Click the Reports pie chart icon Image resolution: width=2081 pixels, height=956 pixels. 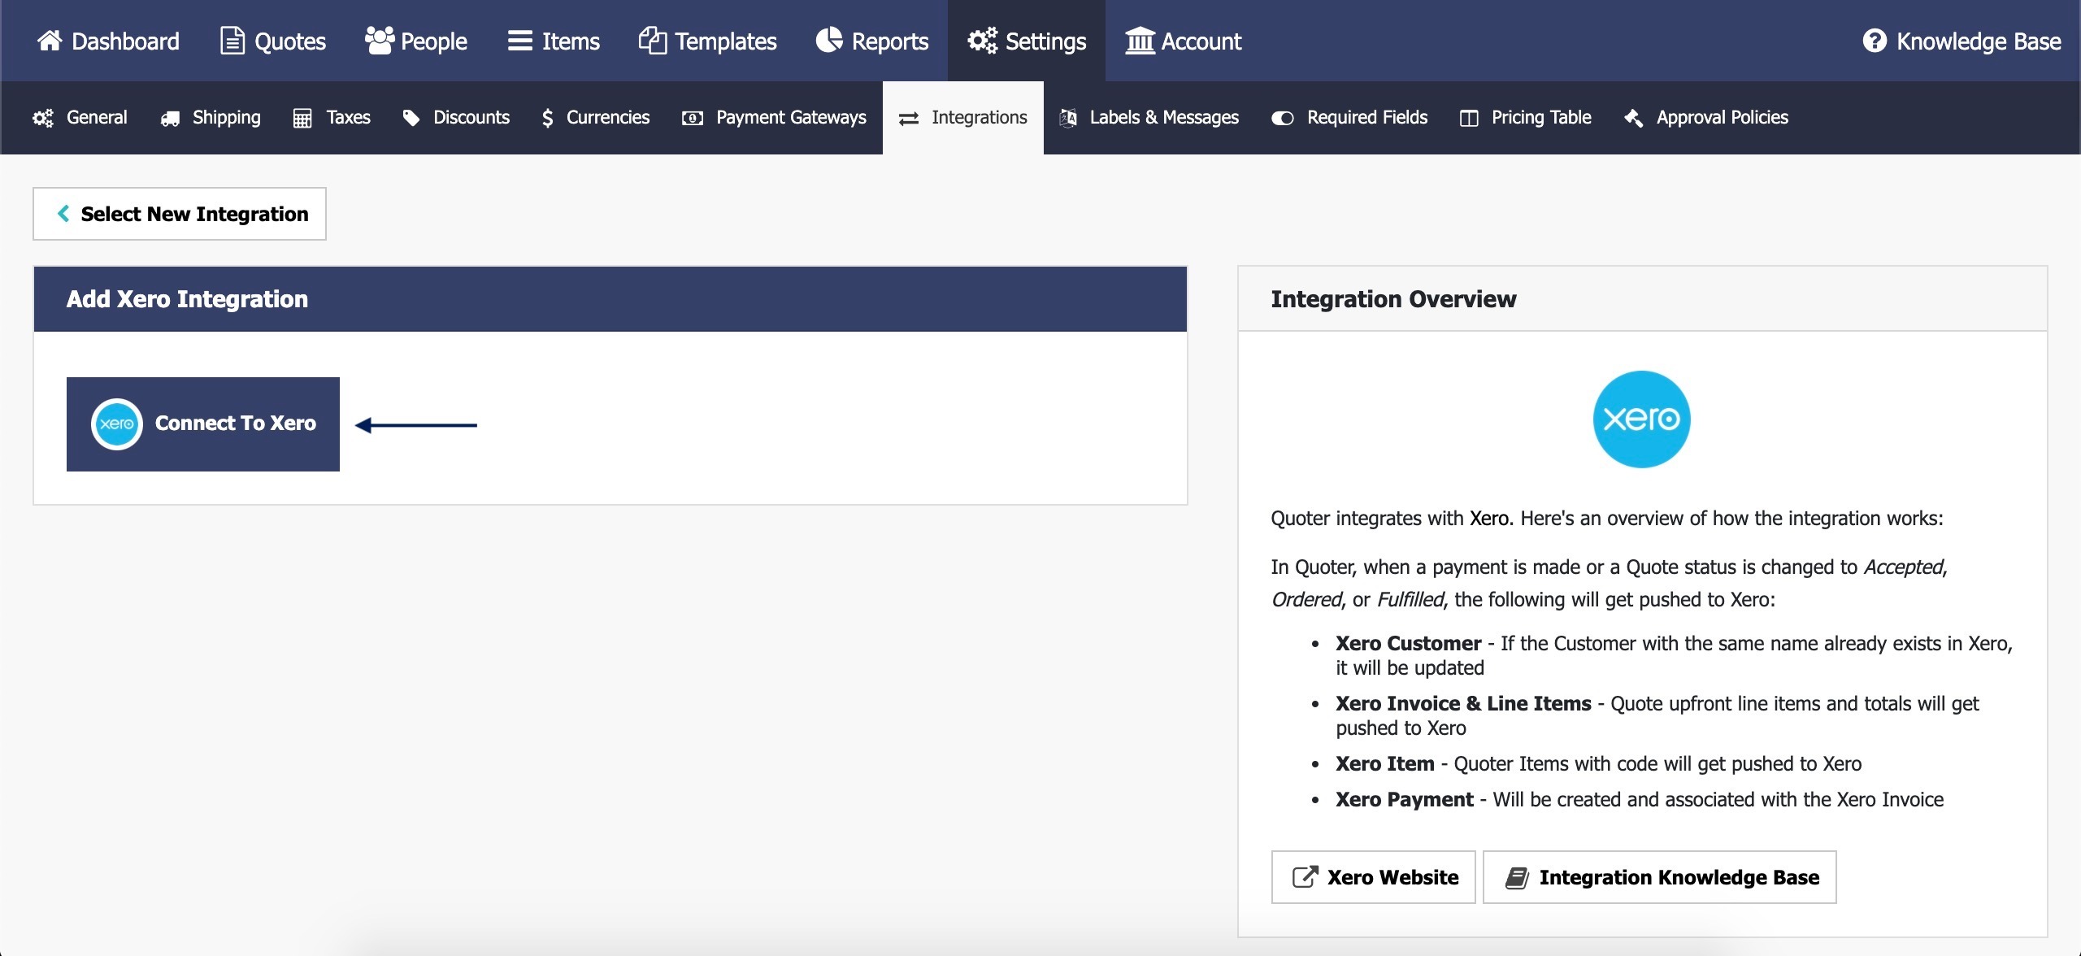point(829,41)
